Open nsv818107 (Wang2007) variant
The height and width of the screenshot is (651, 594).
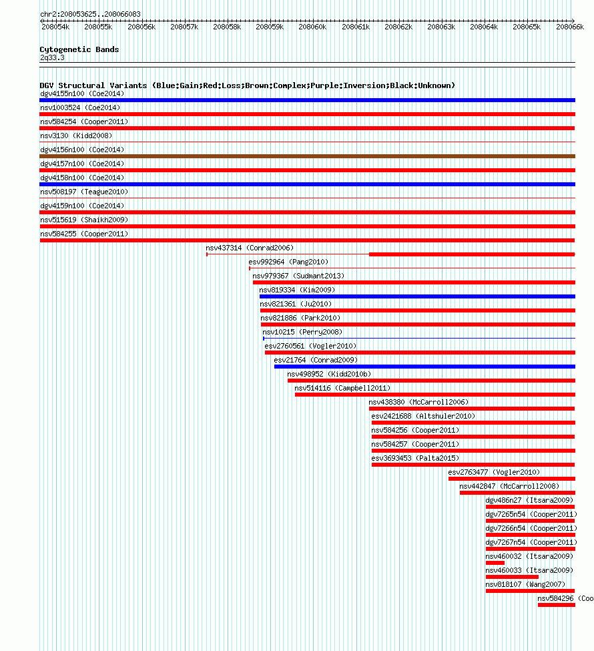point(525,585)
